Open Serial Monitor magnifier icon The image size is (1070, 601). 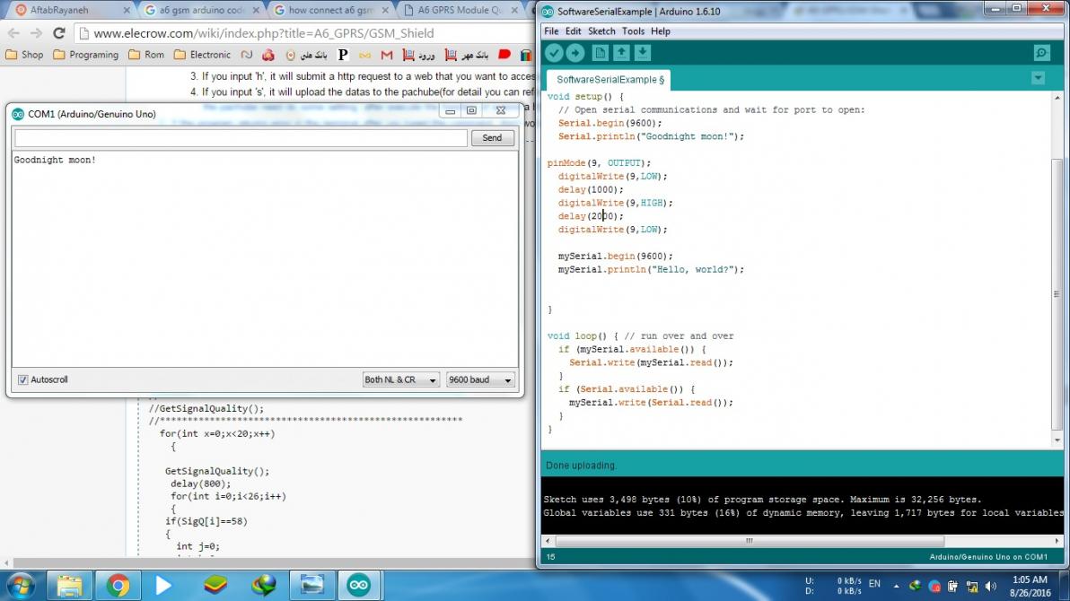point(1041,54)
